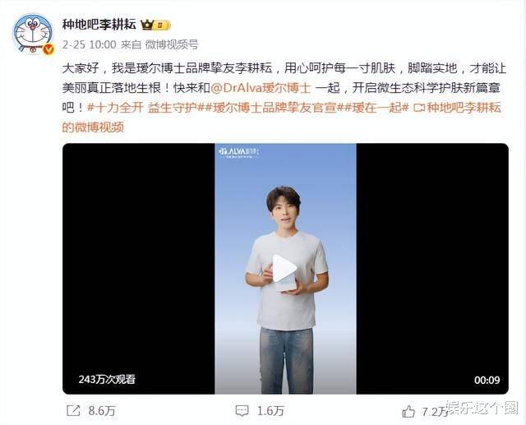The width and height of the screenshot is (526, 425).
Task: Click the DR.ALVA logo in video
Action: (238, 152)
